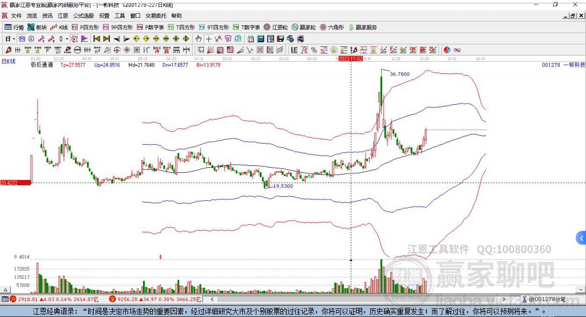
Task: Open the 工具 menu
Action: 120,15
